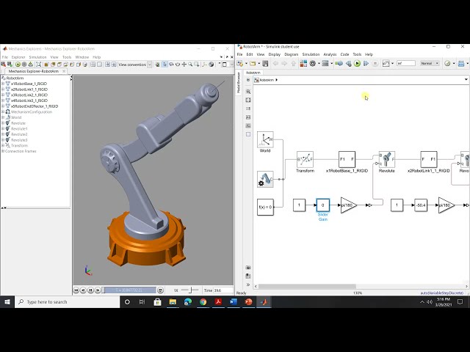The image size is (470, 352).
Task: Expand x1RobotBase_1_RIGID tree node
Action: [x=3, y=84]
